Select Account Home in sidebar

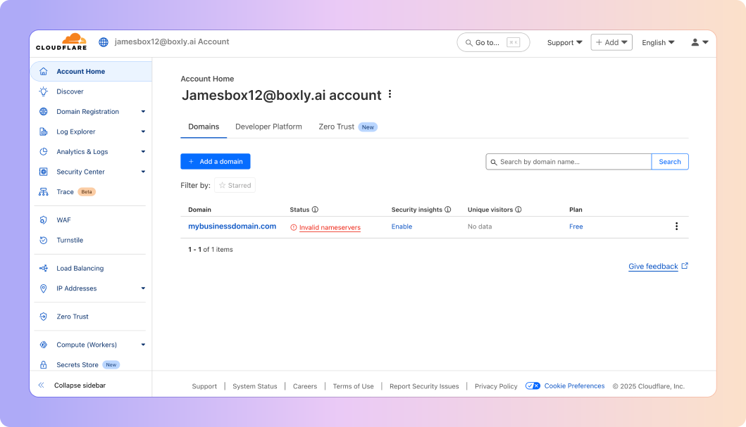[92, 71]
